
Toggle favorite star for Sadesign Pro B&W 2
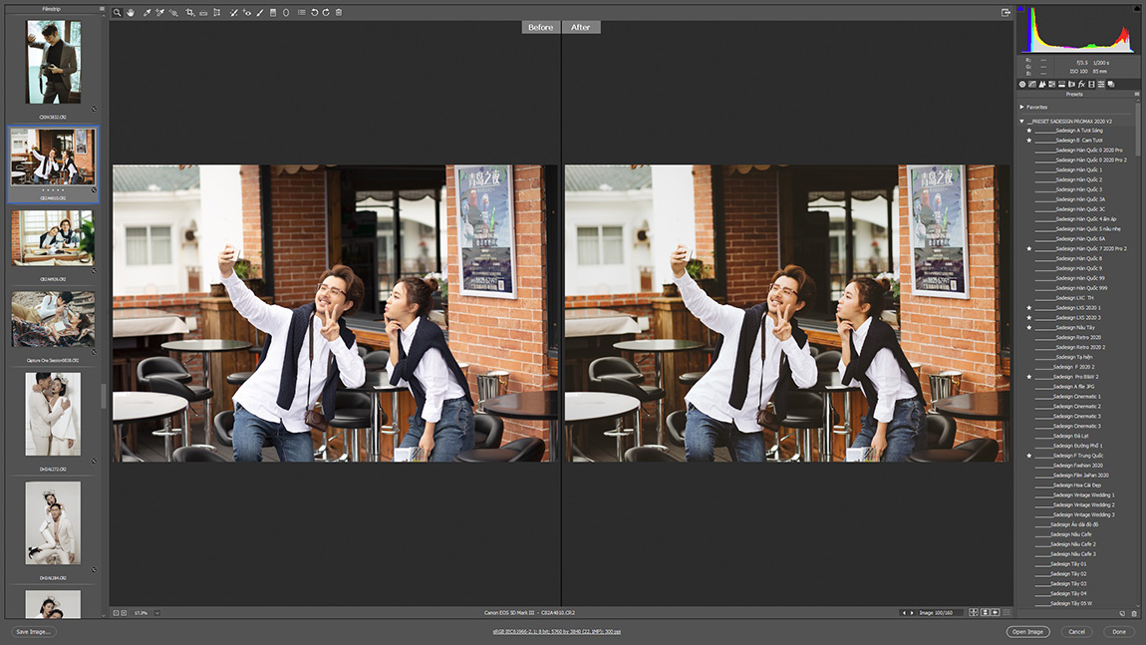point(1029,377)
